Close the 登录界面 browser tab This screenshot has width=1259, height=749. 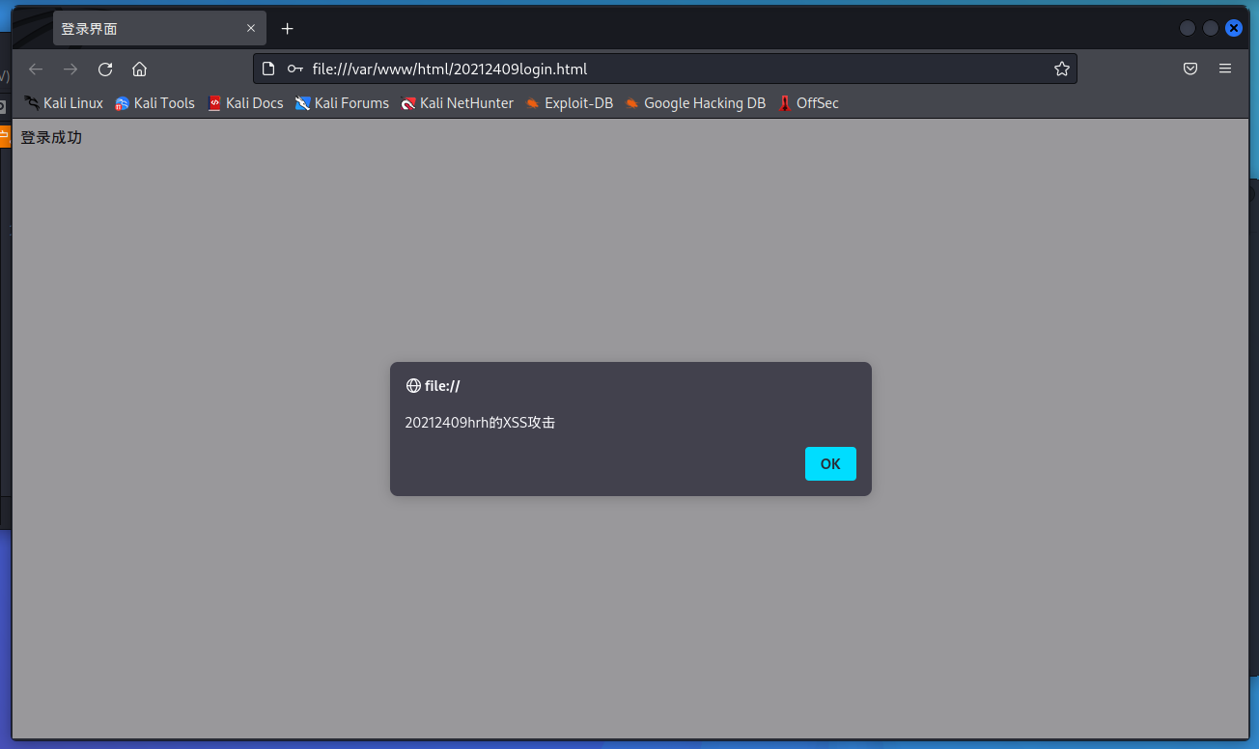point(251,29)
